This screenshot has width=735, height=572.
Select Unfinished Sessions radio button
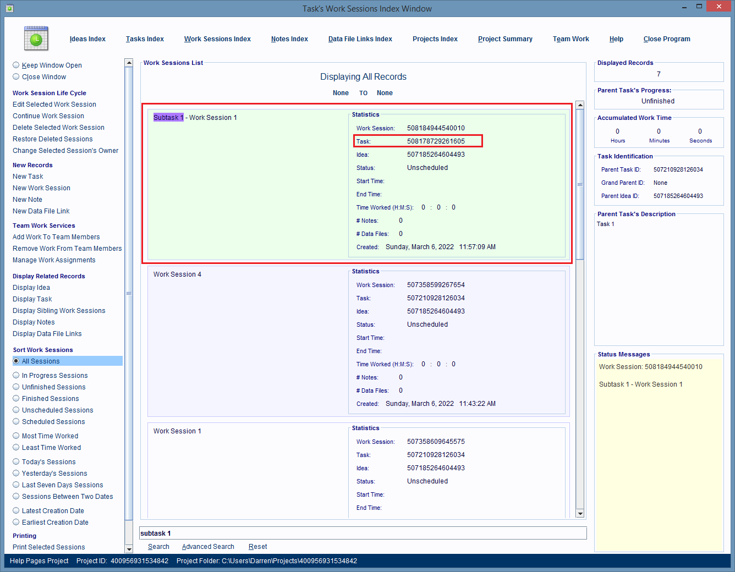pos(16,387)
